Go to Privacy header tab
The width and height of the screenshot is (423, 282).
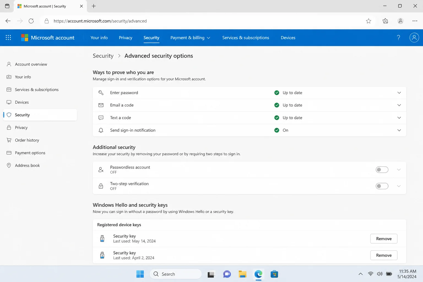(126, 38)
